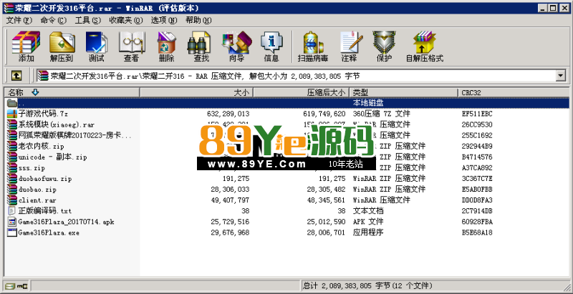Click the Virus Scan (扫描病毒) icon
573x294 pixels.
[313, 46]
